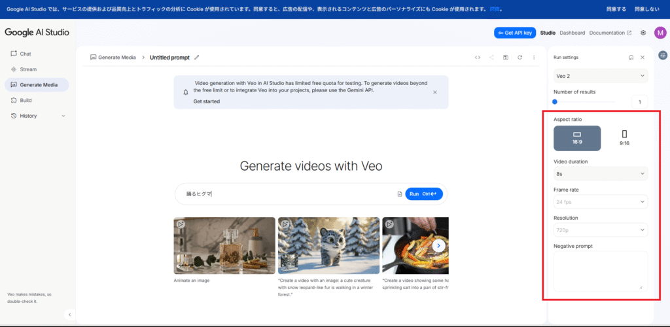The height and width of the screenshot is (327, 670).
Task: Click the Number of results value box
Action: coord(640,102)
